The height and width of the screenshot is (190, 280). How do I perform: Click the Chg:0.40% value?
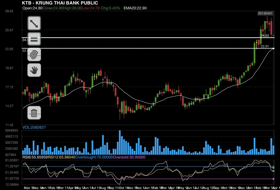pos(110,8)
